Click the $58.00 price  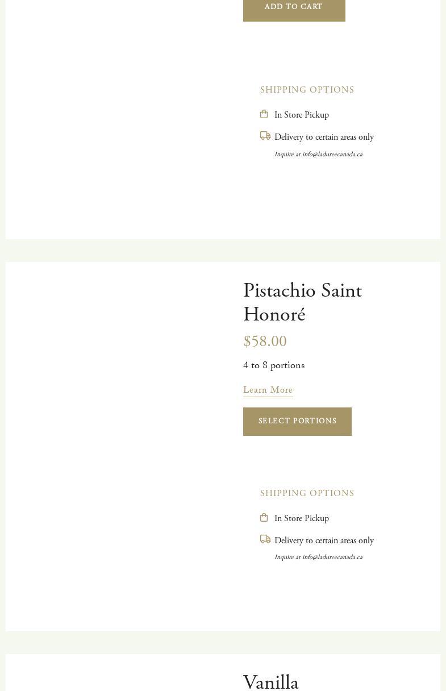tap(265, 342)
